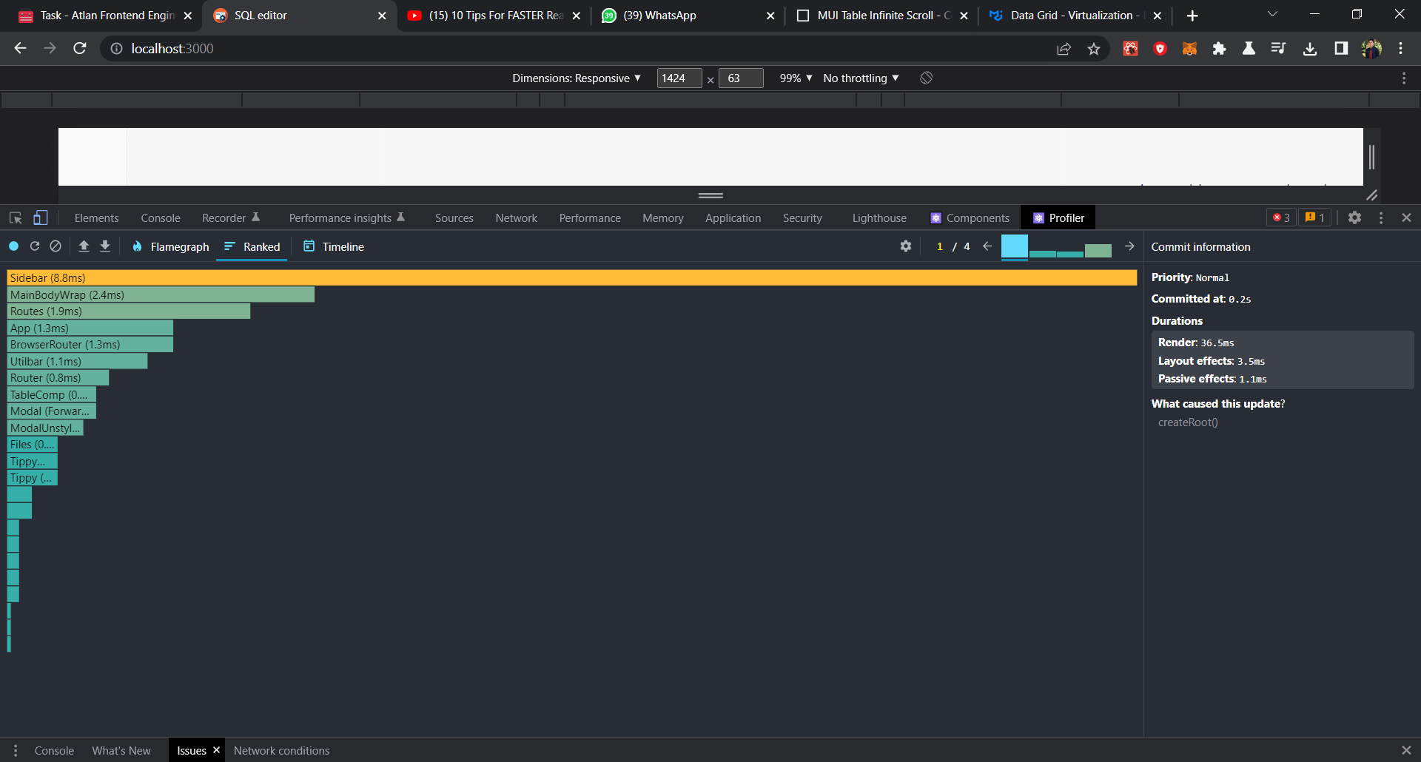Image resolution: width=1421 pixels, height=762 pixels.
Task: Share this page from the address bar
Action: (x=1064, y=49)
